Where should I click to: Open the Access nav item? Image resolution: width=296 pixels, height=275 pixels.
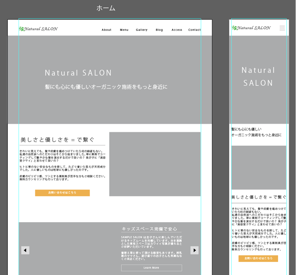[177, 30]
